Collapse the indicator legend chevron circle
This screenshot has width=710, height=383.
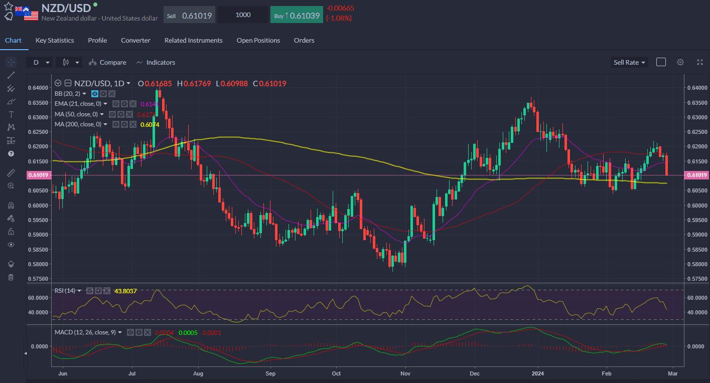coord(58,83)
